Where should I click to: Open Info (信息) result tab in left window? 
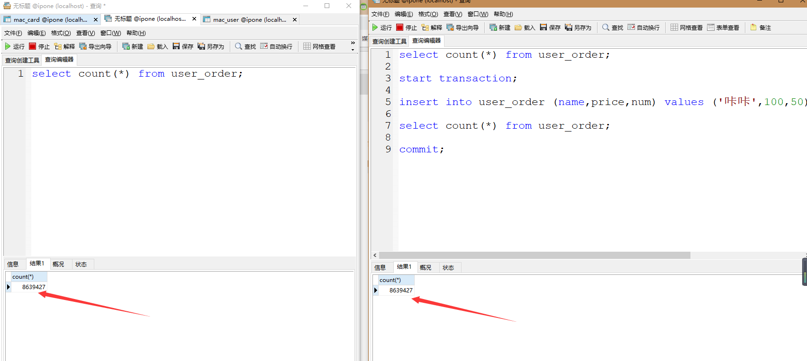click(13, 264)
